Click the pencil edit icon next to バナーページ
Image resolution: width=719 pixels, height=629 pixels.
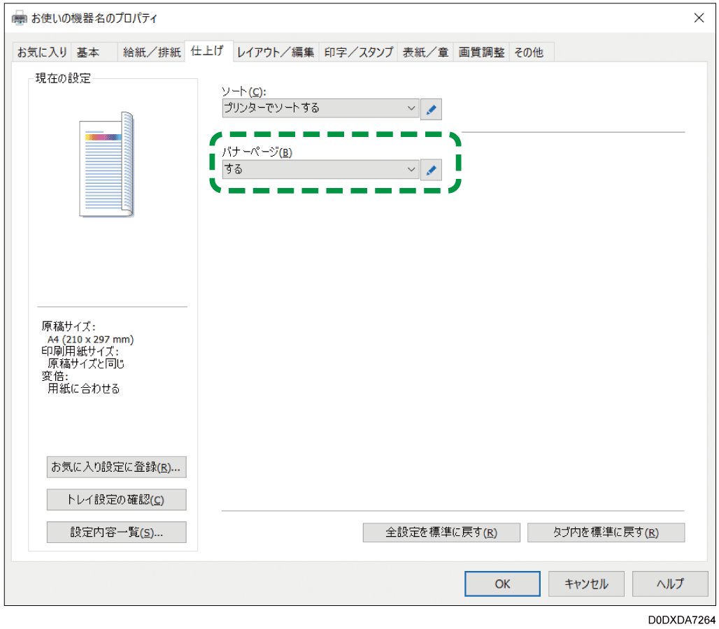pos(432,169)
